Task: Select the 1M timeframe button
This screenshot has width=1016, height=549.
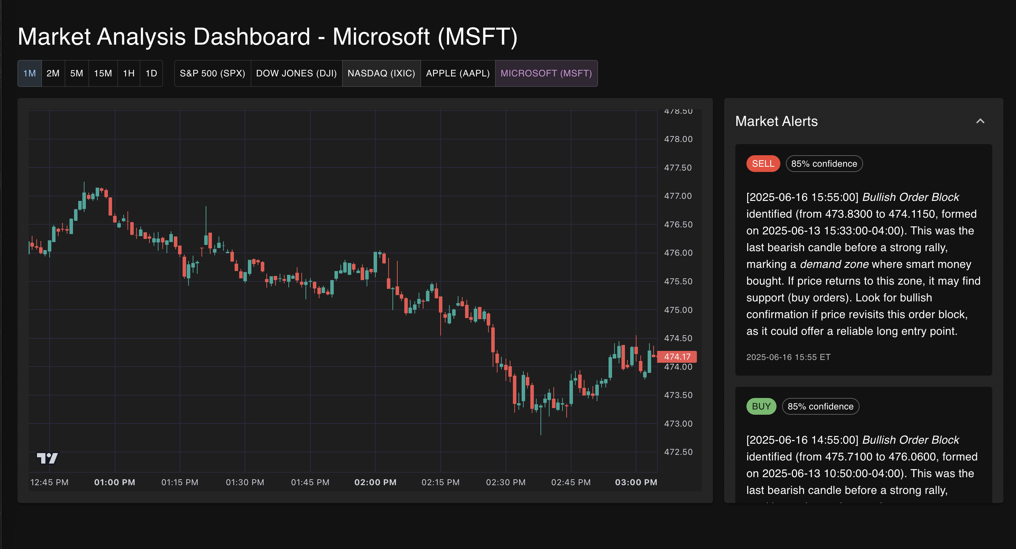Action: tap(30, 73)
